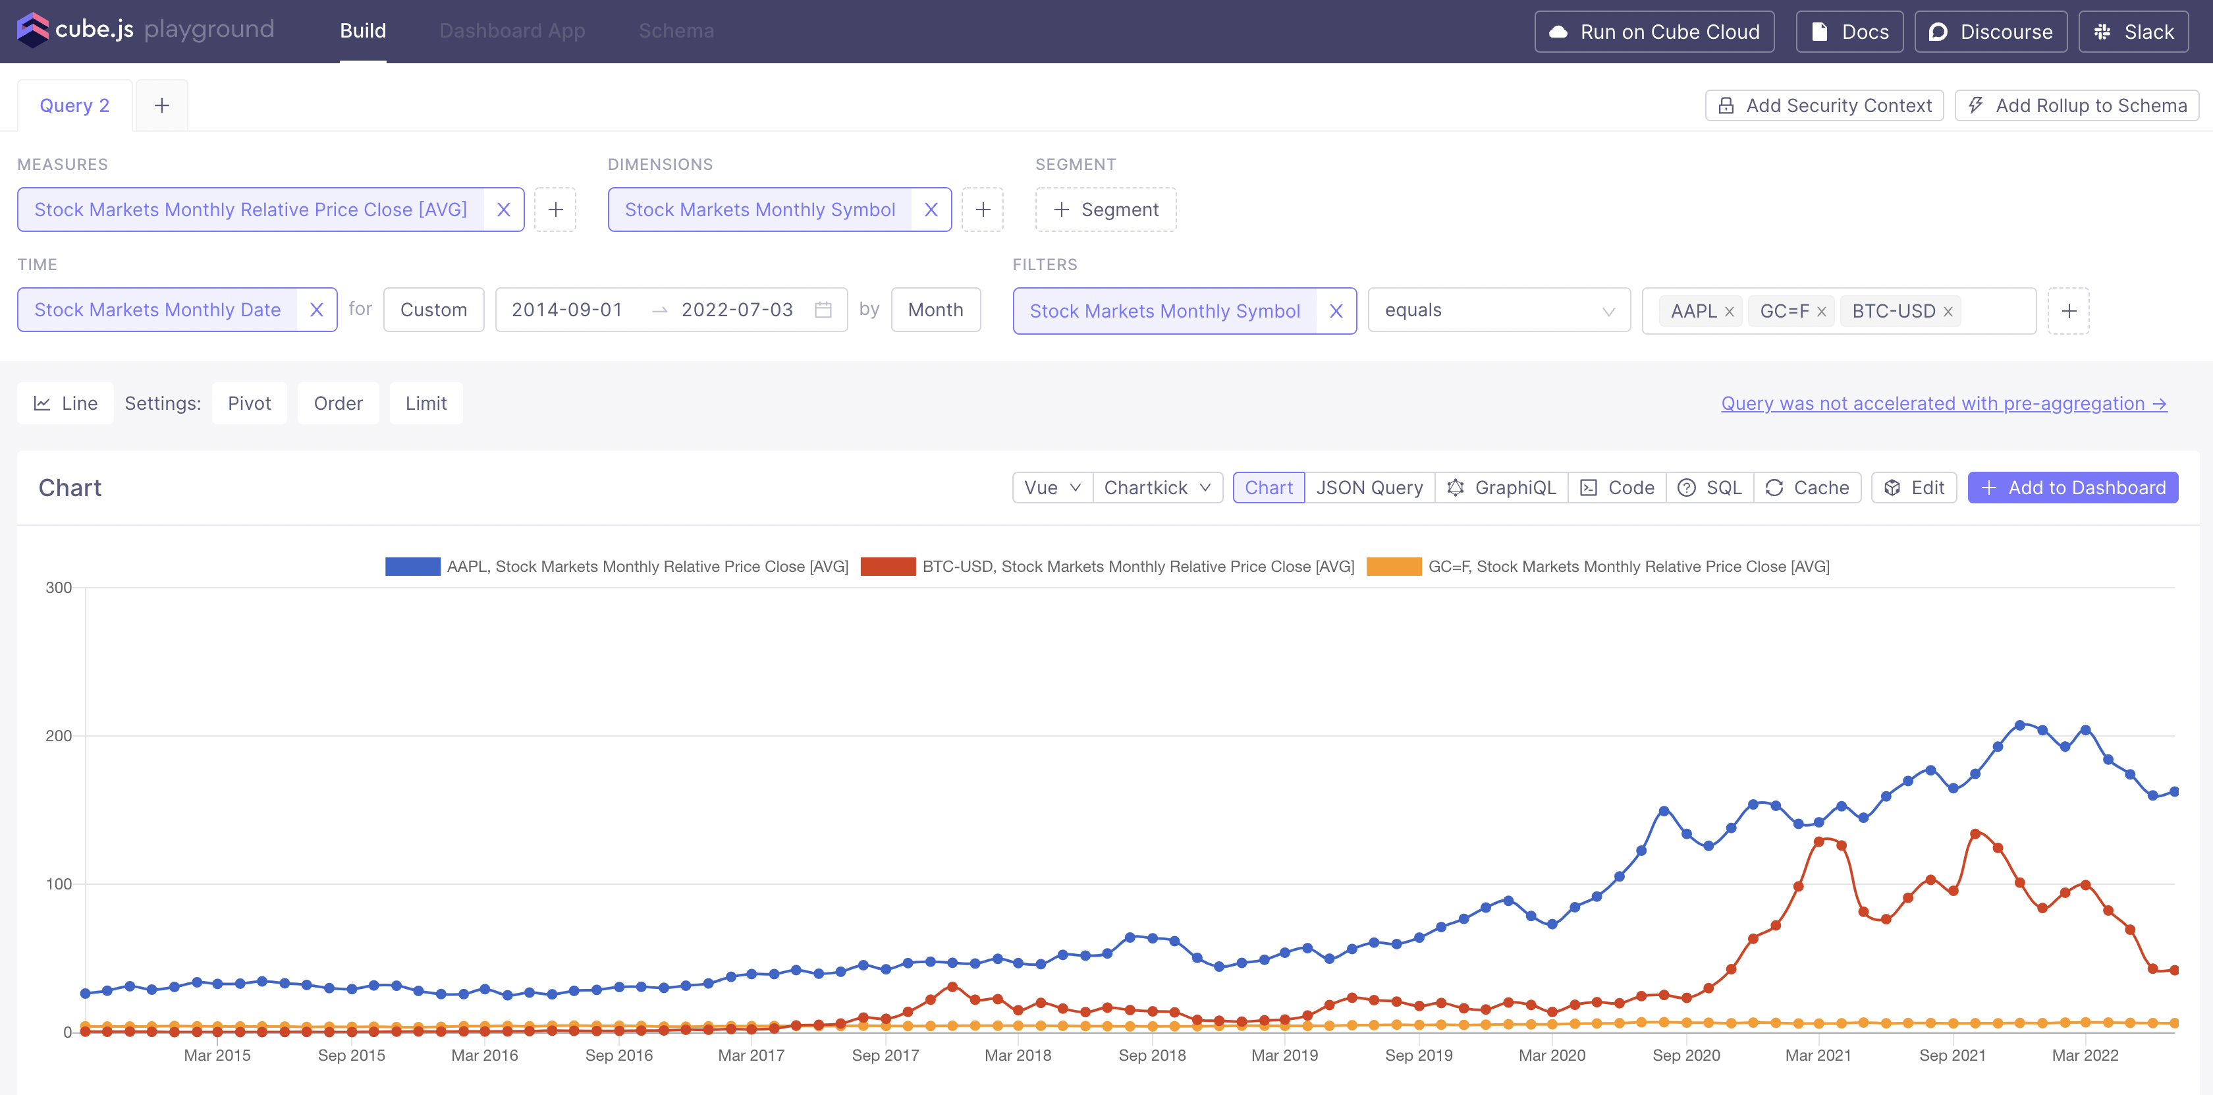The image size is (2213, 1095).
Task: Open the Vue framework dropdown
Action: [1052, 488]
